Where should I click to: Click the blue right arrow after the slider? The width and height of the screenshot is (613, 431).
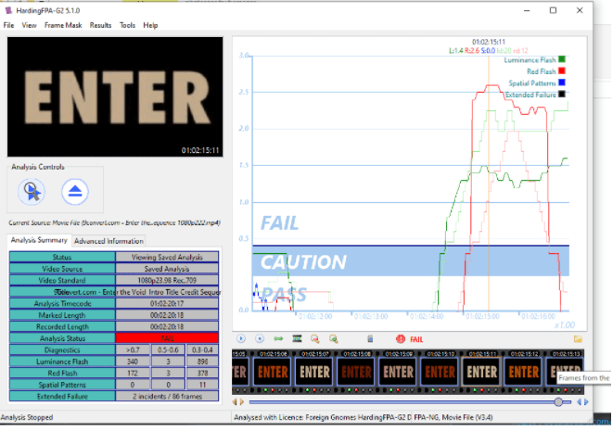pyautogui.click(x=586, y=402)
